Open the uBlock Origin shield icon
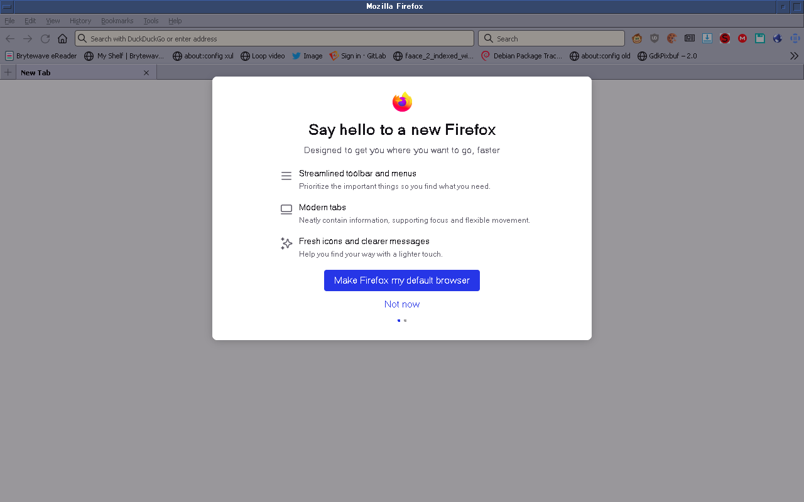Screen dimensions: 804x502 click(655, 38)
